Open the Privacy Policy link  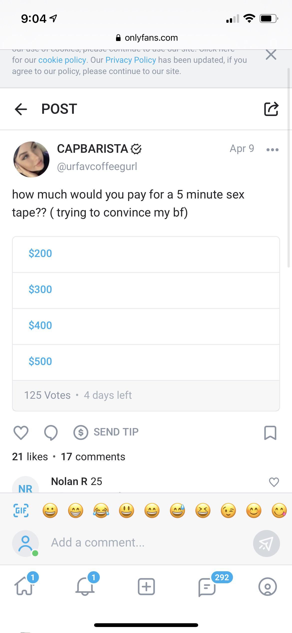coord(131,60)
